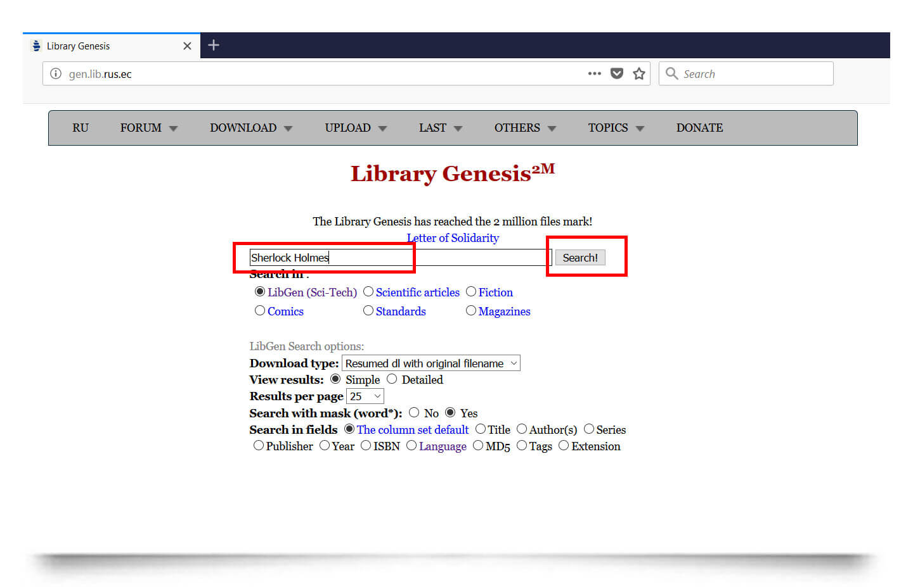Open the UPLOAD menu
The image size is (913, 587).
pyautogui.click(x=348, y=128)
